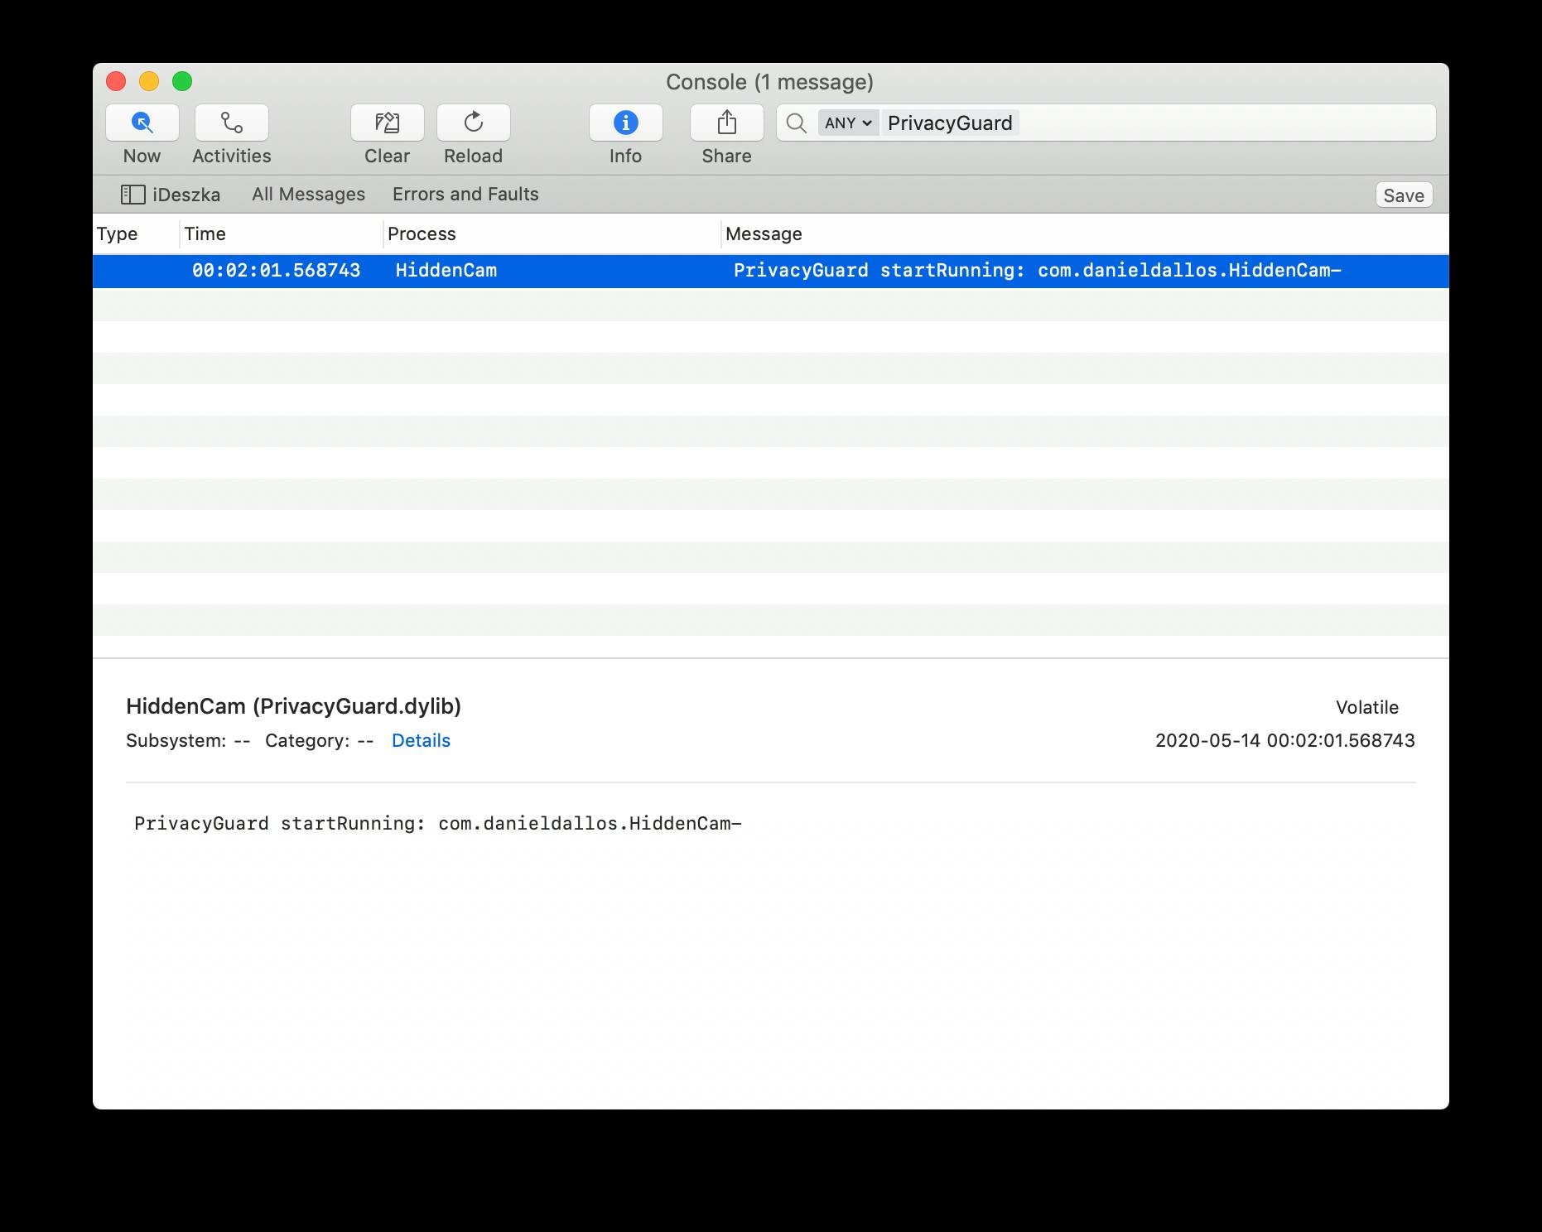Open the Share icon menu

click(726, 123)
